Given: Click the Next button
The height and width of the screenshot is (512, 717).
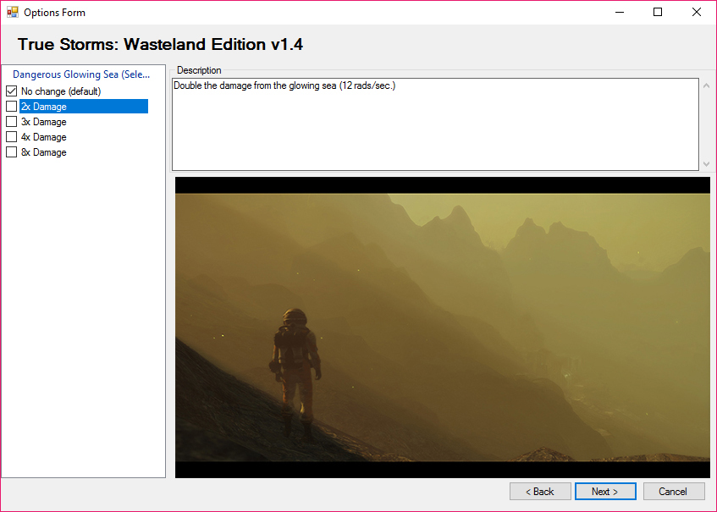Looking at the screenshot, I should coord(605,492).
